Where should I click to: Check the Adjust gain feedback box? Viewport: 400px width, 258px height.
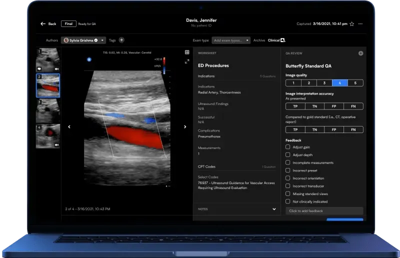[288, 147]
